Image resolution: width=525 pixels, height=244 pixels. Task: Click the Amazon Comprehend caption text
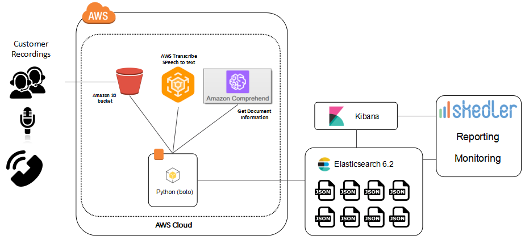(x=238, y=98)
